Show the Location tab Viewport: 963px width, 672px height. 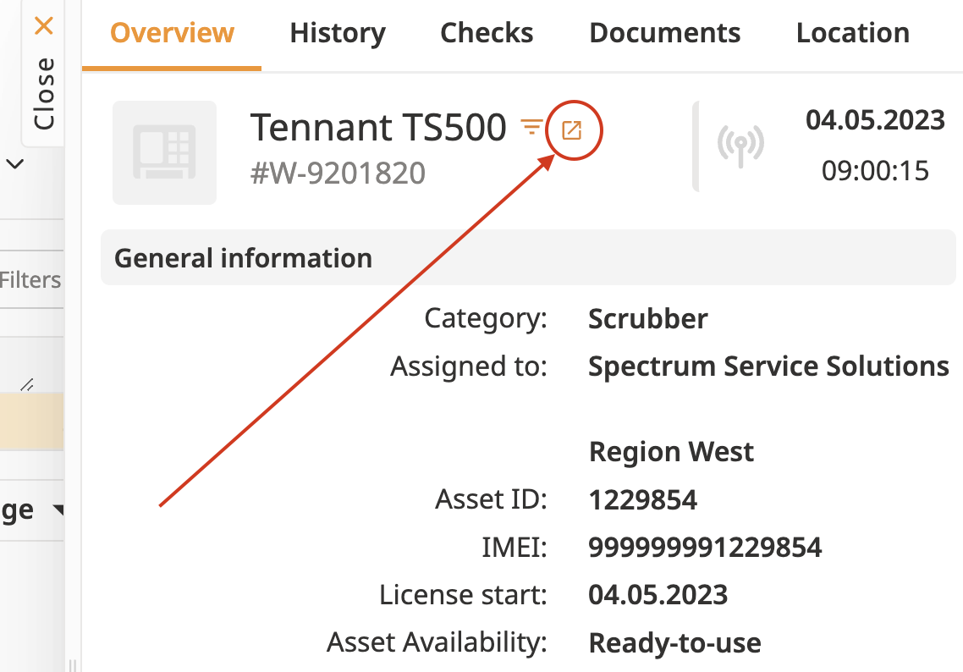(x=852, y=33)
